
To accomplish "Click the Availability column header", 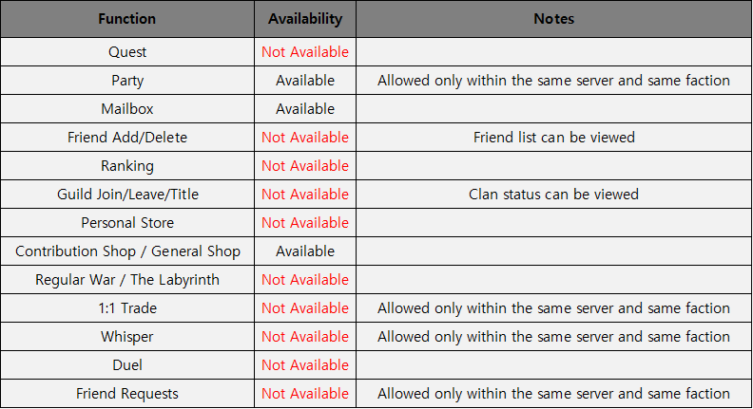I will [x=305, y=19].
